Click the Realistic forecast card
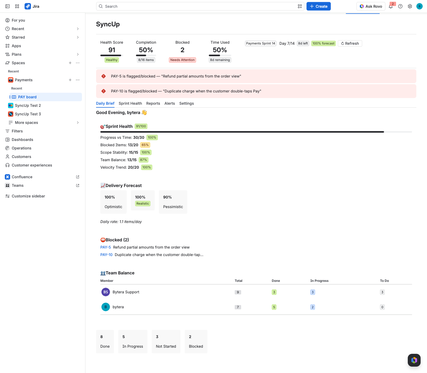 (143, 200)
